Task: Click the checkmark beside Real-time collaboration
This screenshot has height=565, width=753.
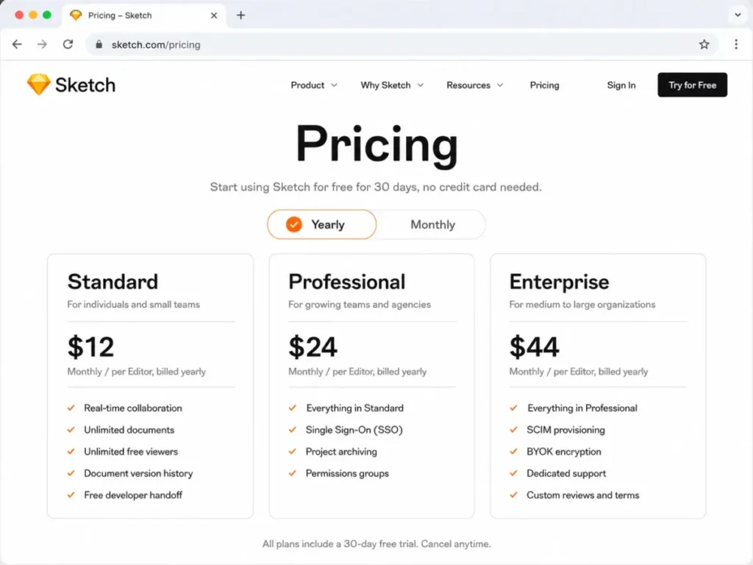Action: [x=71, y=408]
